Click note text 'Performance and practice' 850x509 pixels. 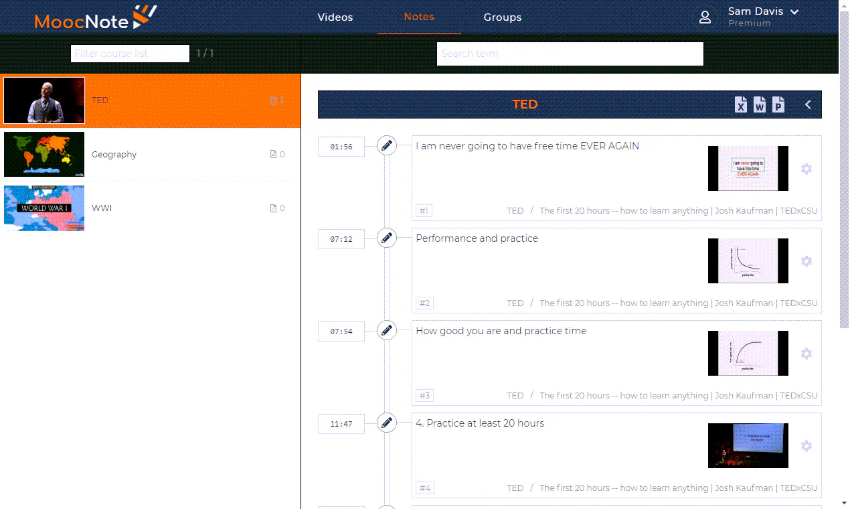click(477, 238)
